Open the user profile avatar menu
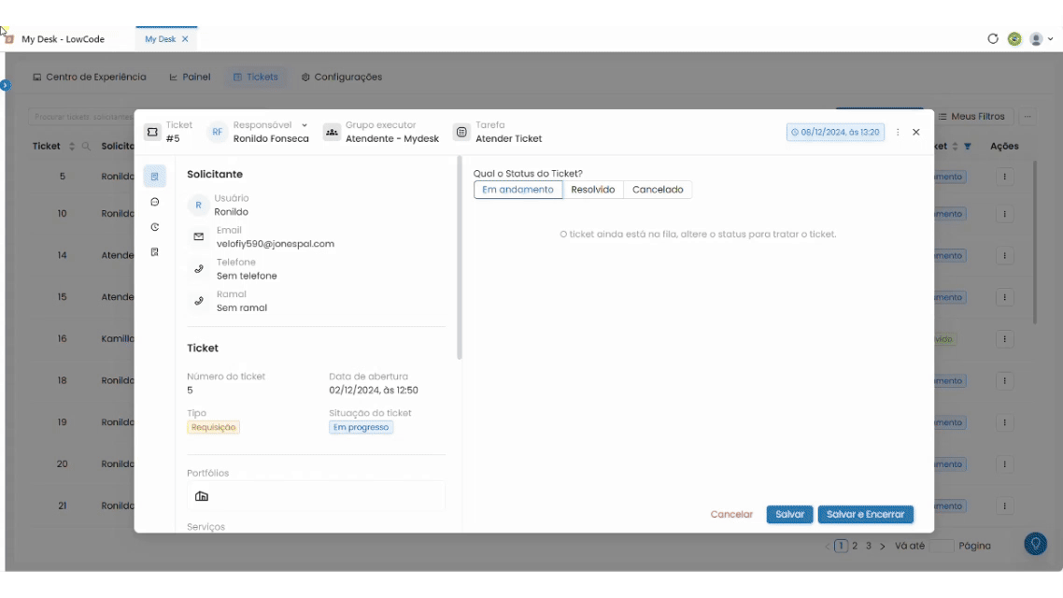Viewport: 1063px width, 598px height. (x=1041, y=38)
